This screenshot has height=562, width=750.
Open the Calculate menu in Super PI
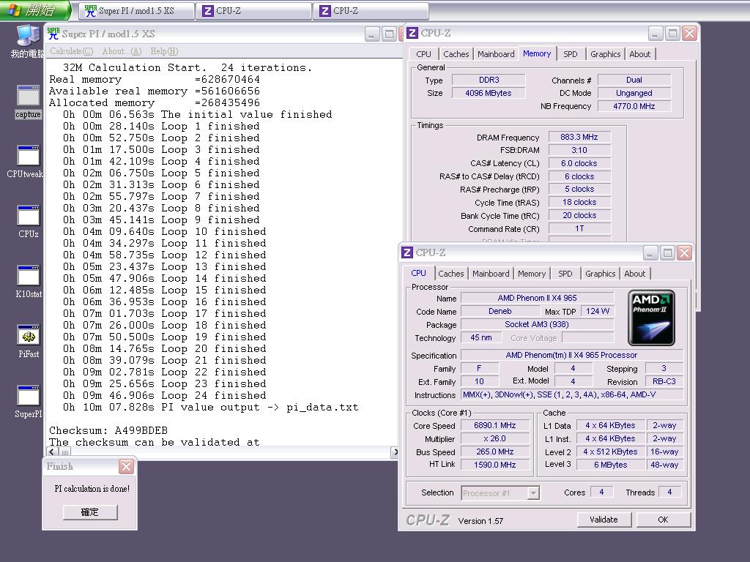tap(71, 51)
